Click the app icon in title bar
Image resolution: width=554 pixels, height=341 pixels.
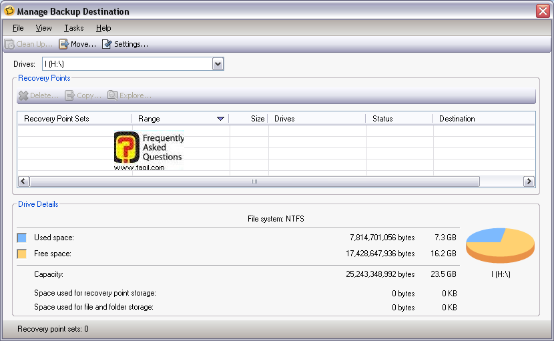(9, 11)
